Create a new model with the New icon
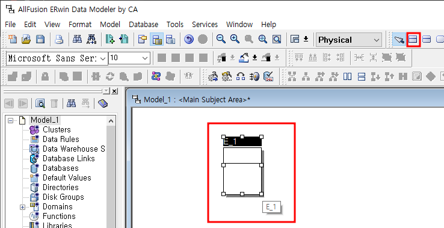 (13, 39)
